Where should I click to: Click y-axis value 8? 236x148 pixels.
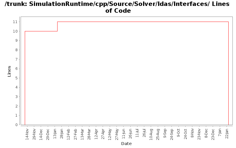17,50
